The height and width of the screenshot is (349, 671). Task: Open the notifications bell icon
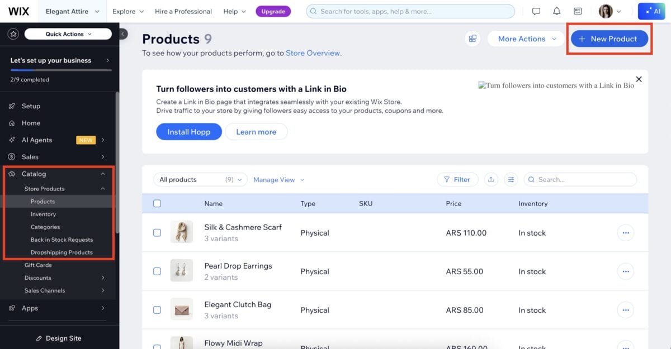[x=556, y=11]
